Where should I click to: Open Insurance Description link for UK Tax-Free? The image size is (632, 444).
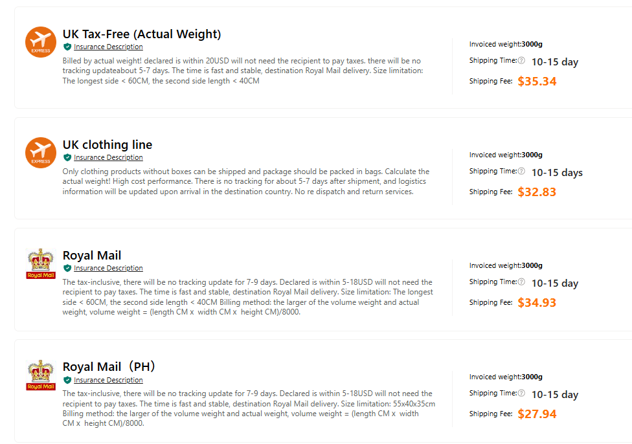(x=108, y=47)
